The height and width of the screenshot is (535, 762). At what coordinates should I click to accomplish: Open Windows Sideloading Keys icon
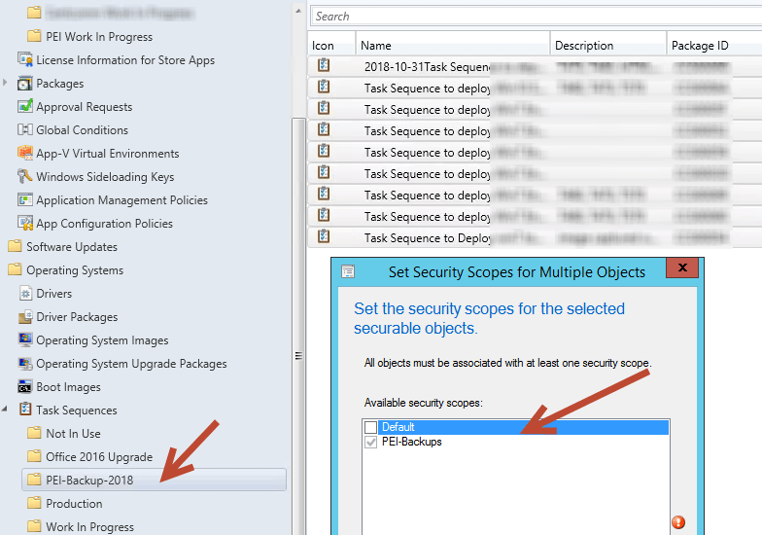pyautogui.click(x=25, y=176)
